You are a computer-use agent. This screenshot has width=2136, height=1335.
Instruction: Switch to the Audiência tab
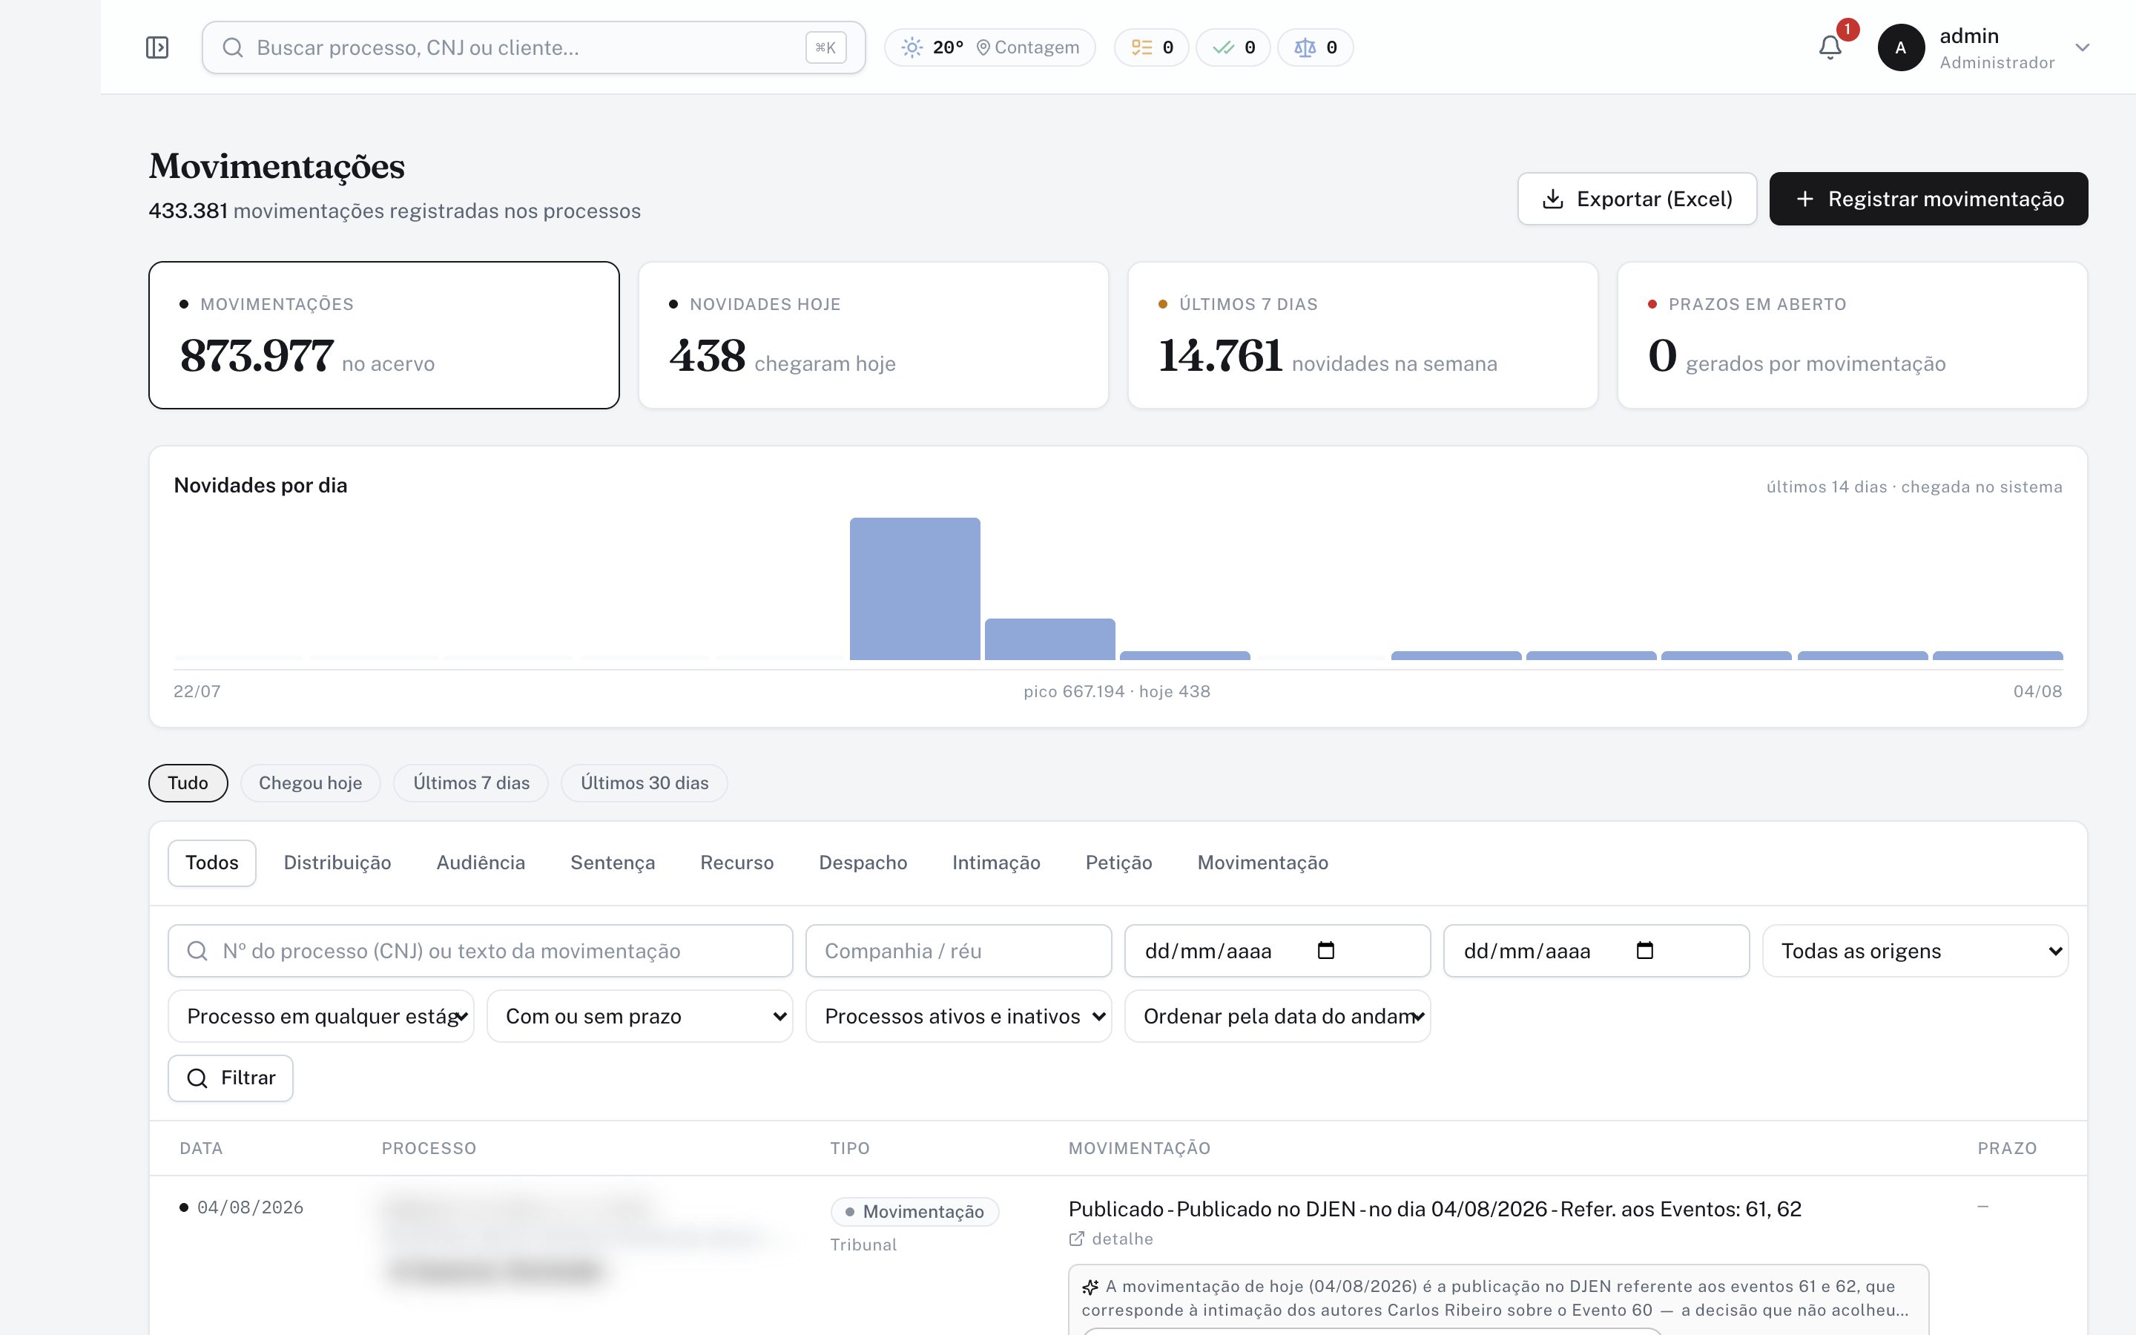[481, 863]
